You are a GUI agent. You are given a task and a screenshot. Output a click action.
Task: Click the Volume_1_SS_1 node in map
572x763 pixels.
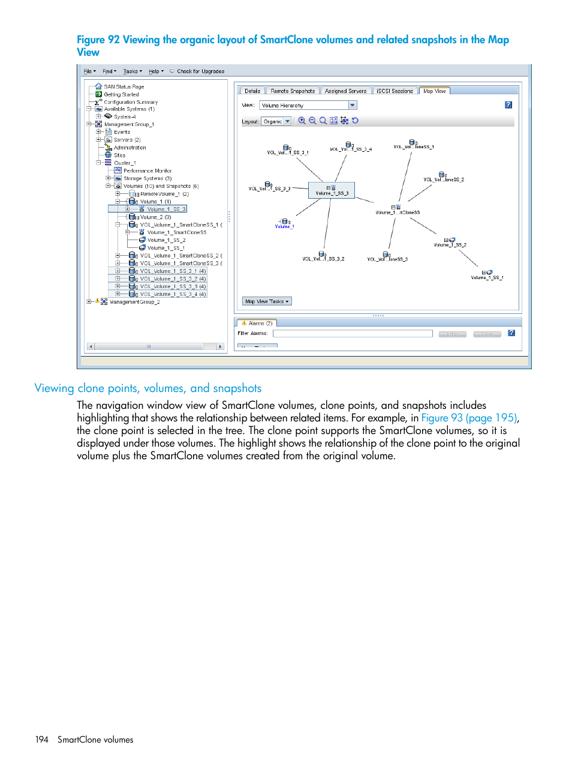(x=487, y=275)
